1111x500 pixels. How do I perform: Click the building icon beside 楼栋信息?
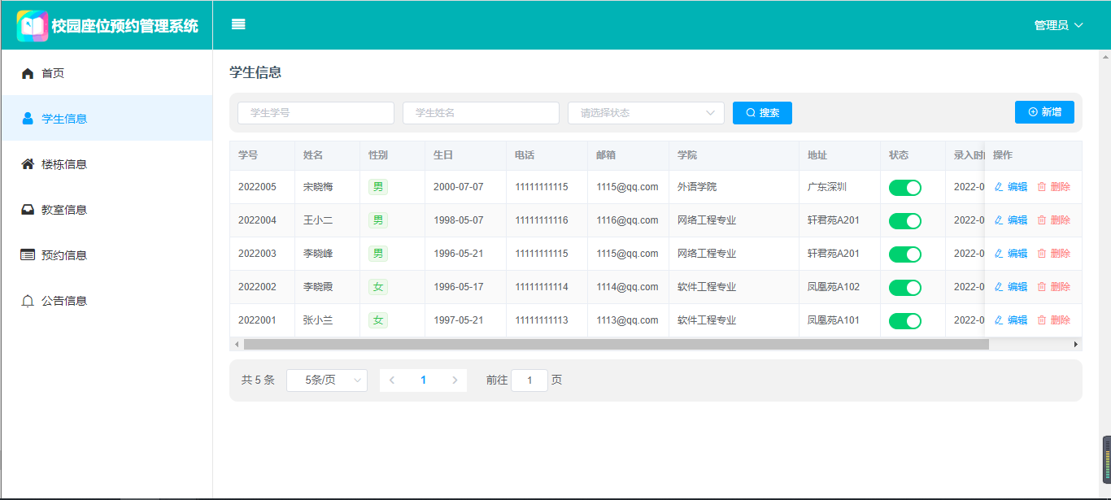[x=28, y=164]
